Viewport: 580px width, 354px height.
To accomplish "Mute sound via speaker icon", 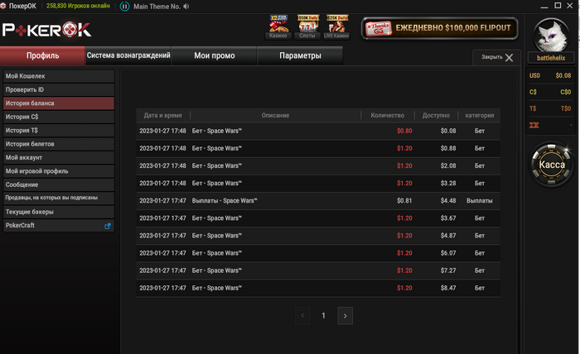I will click(186, 7).
